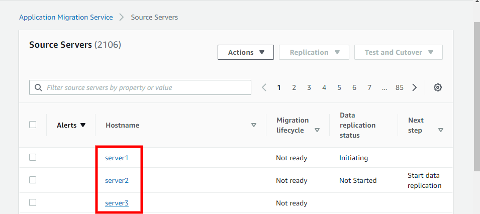
Task: Open the Test and Cutover dropdown
Action: (399, 52)
